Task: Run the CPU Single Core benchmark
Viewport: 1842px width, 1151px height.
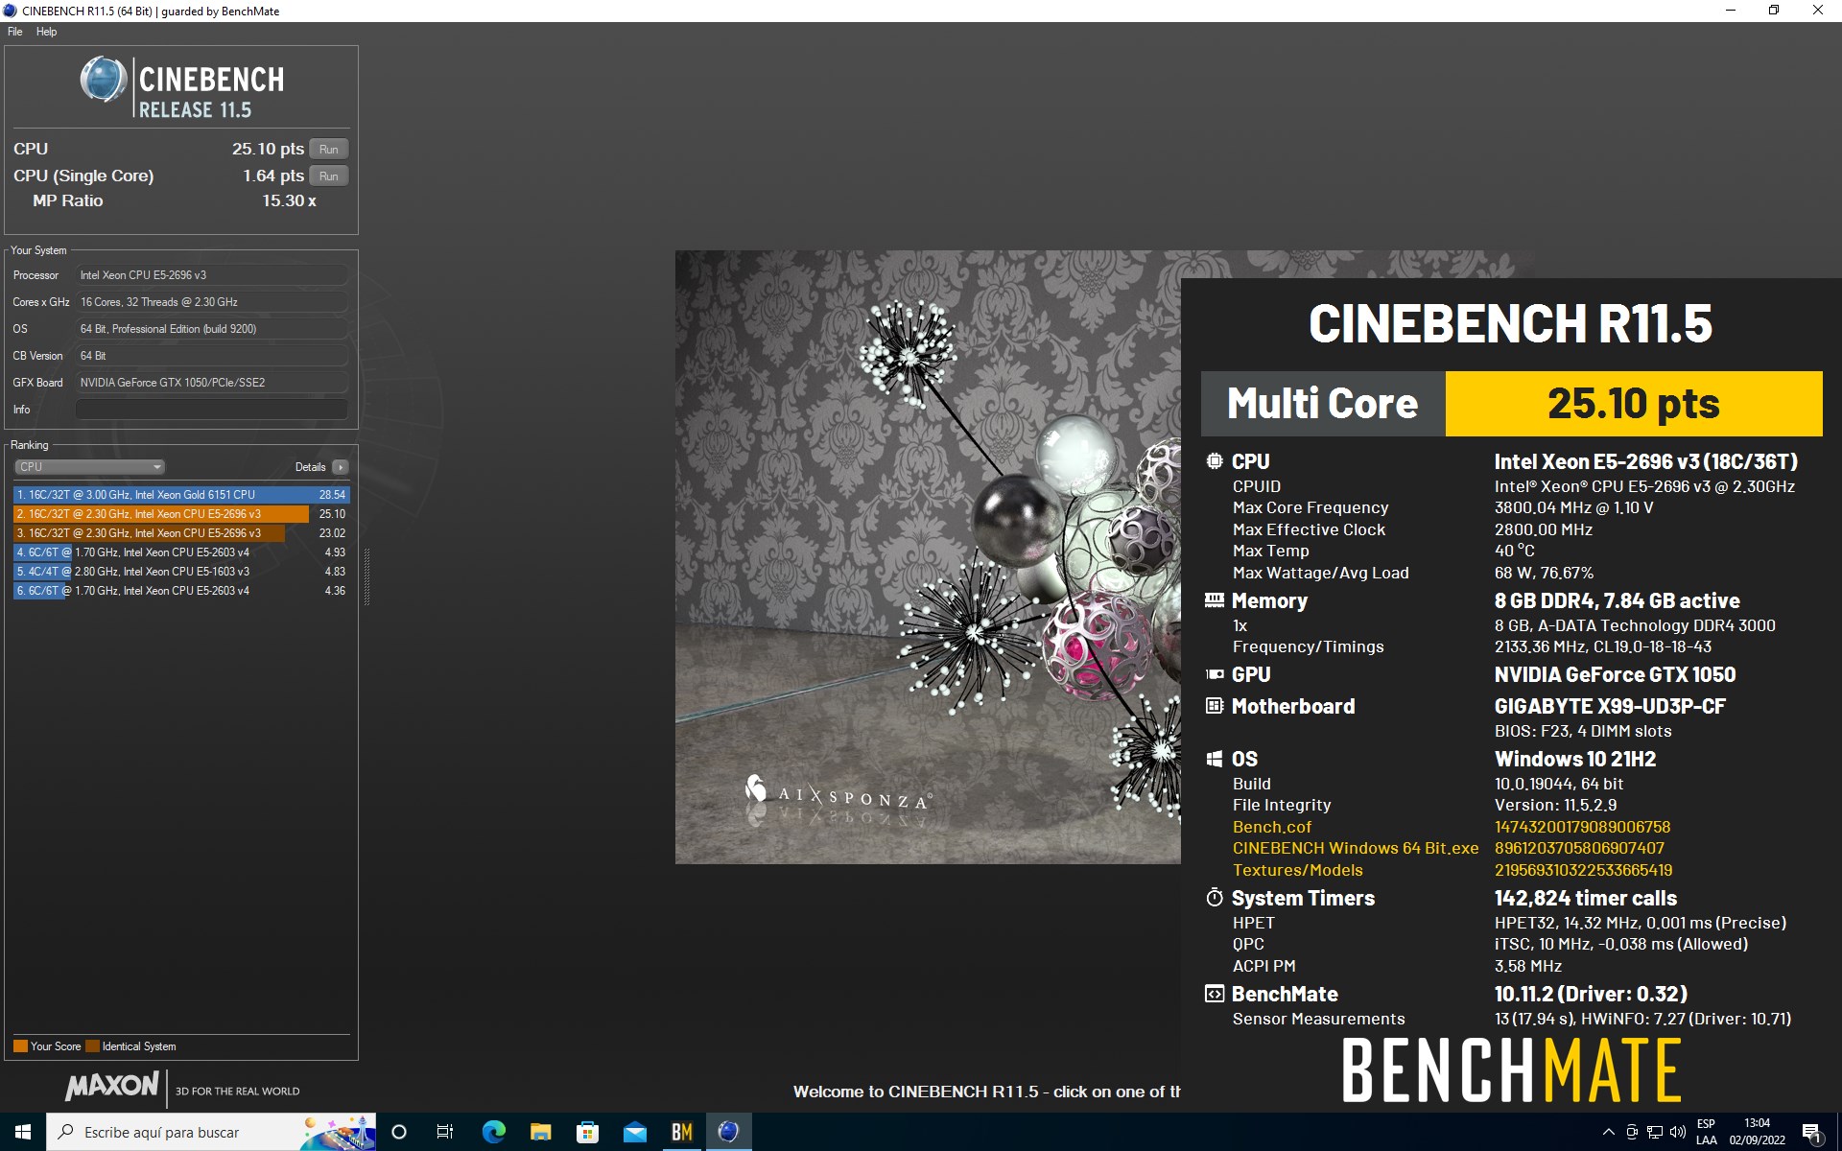Action: [329, 176]
